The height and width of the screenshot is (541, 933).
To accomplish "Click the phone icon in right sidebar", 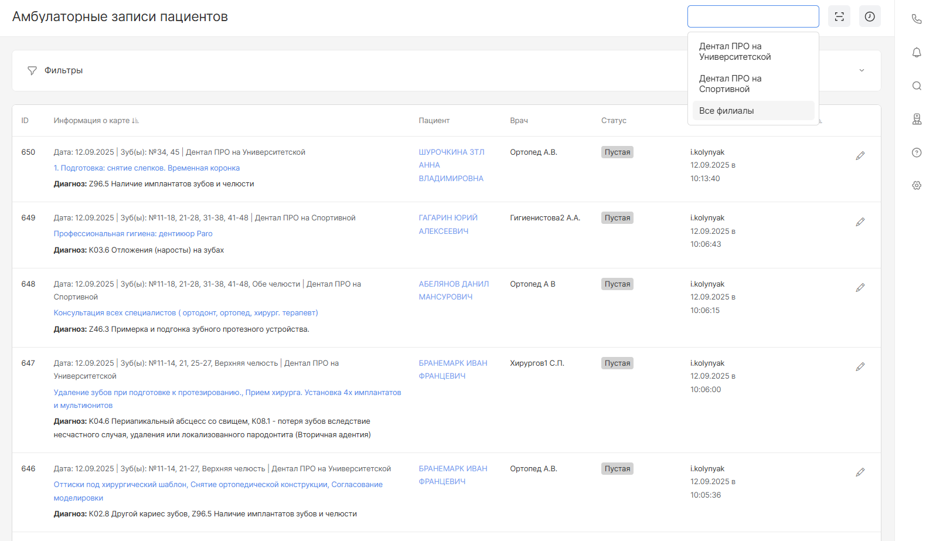I will point(917,19).
